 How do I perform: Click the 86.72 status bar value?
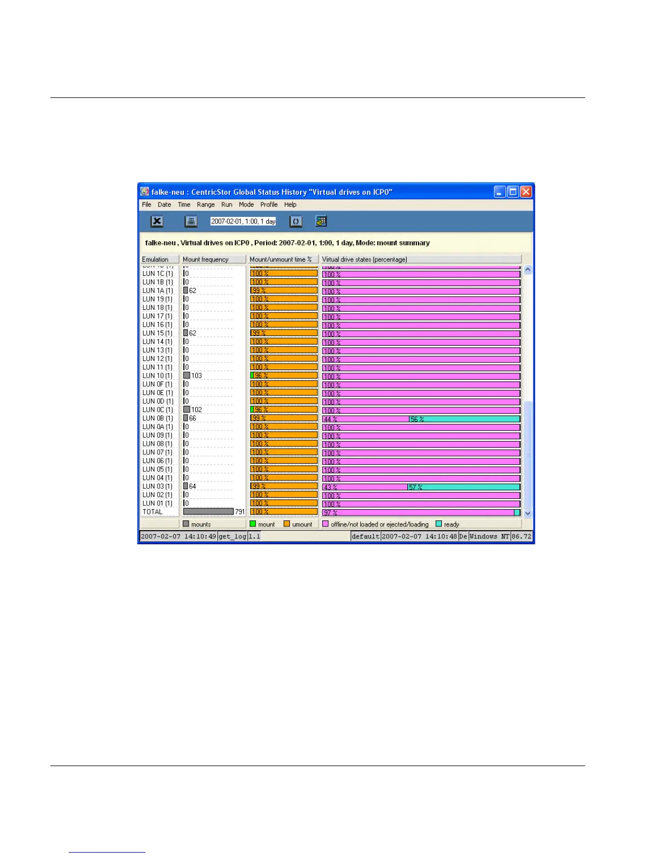coord(522,536)
